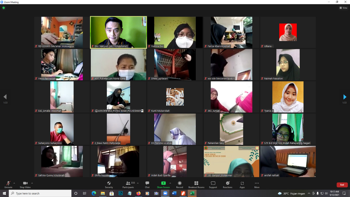This screenshot has height=197, width=350.
Task: Open the Reactions picker
Action: (x=227, y=184)
